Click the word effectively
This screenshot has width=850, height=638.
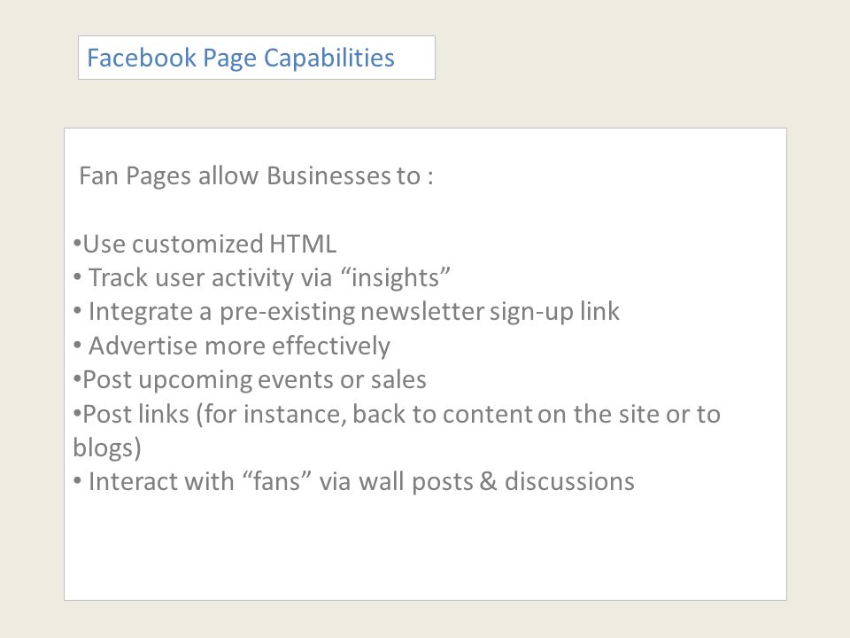coord(330,346)
